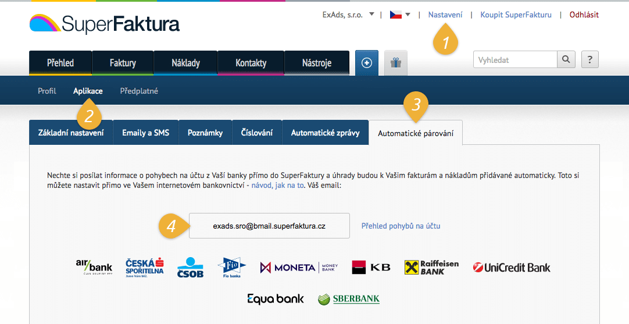Switch to Emaily a SMS tab
This screenshot has height=324, width=629.
(x=145, y=133)
